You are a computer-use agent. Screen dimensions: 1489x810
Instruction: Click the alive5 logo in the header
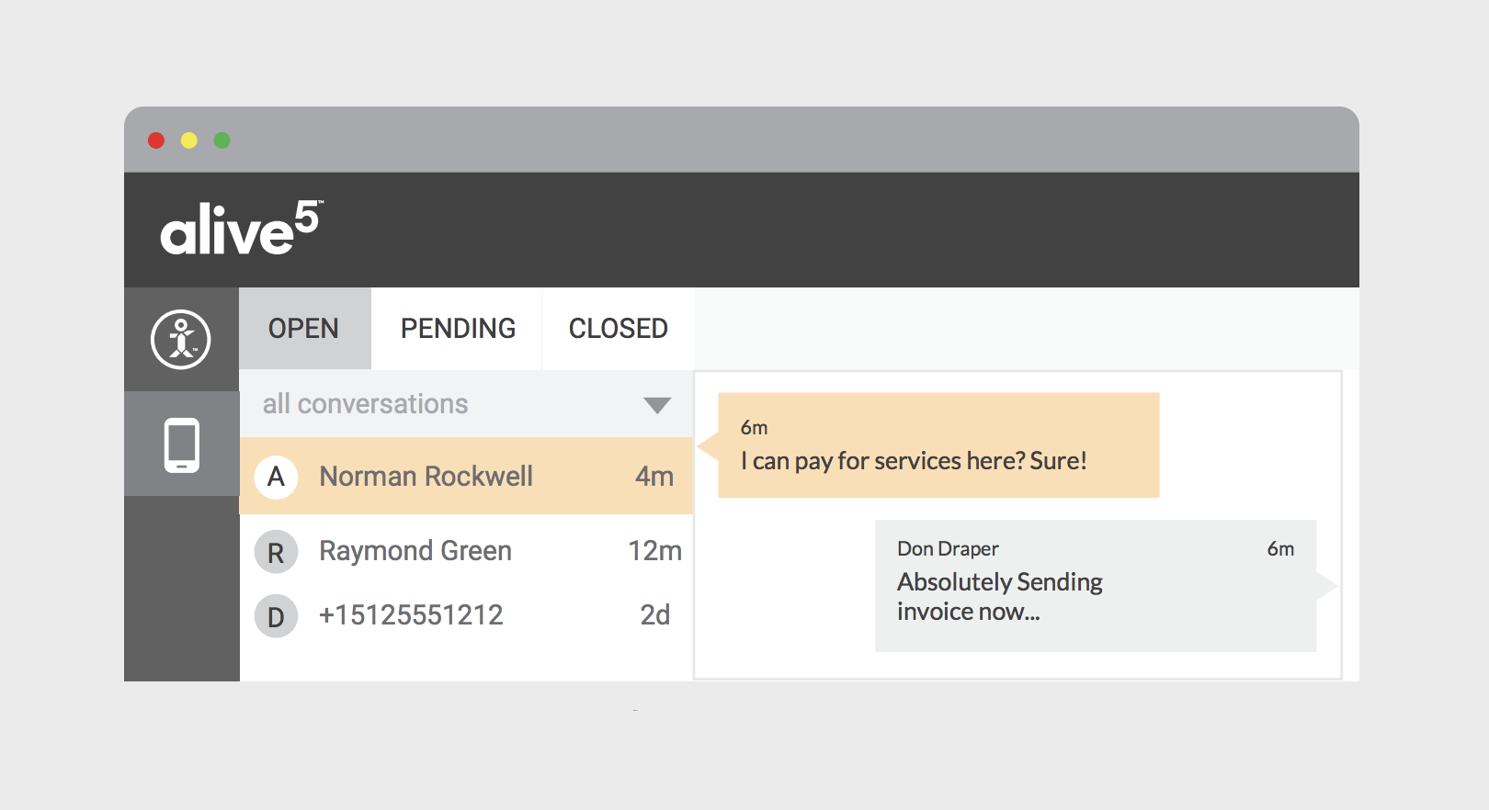pyautogui.click(x=240, y=229)
